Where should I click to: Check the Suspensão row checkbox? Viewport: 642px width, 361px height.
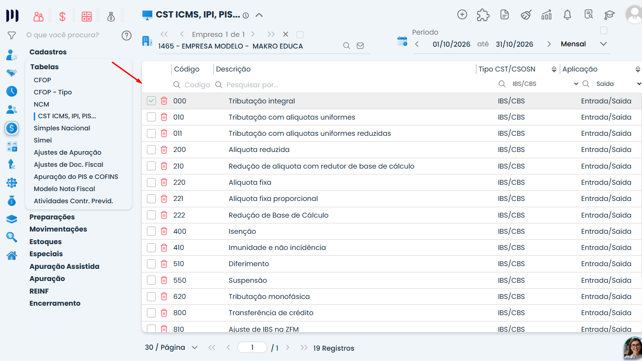pos(151,280)
